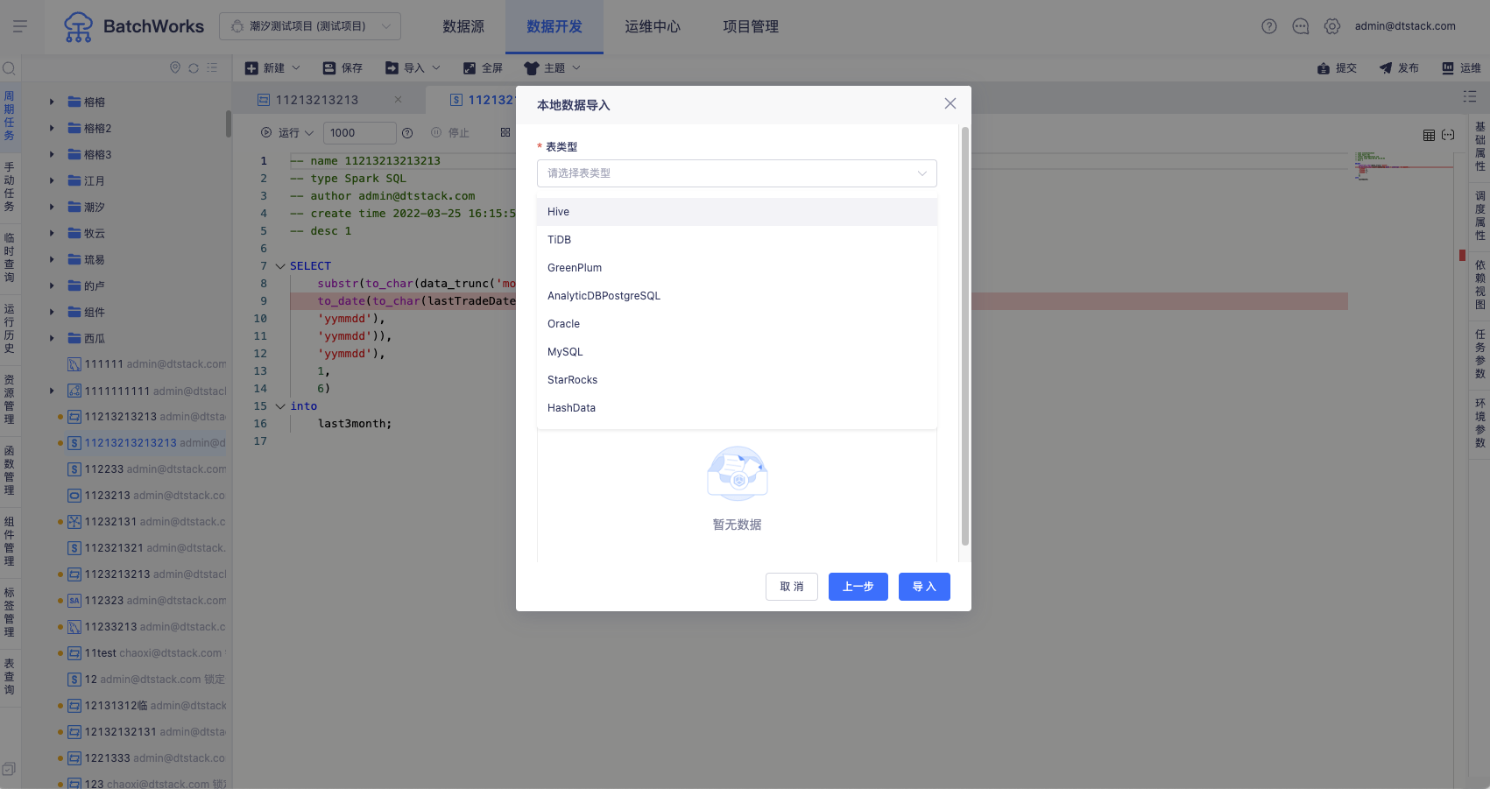This screenshot has height=789, width=1490.
Task: Open the 新建 dropdown menu
Action: pyautogui.click(x=272, y=67)
